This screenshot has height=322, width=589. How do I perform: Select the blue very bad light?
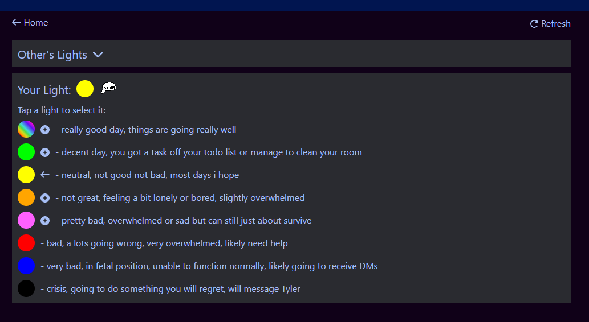pyautogui.click(x=26, y=266)
